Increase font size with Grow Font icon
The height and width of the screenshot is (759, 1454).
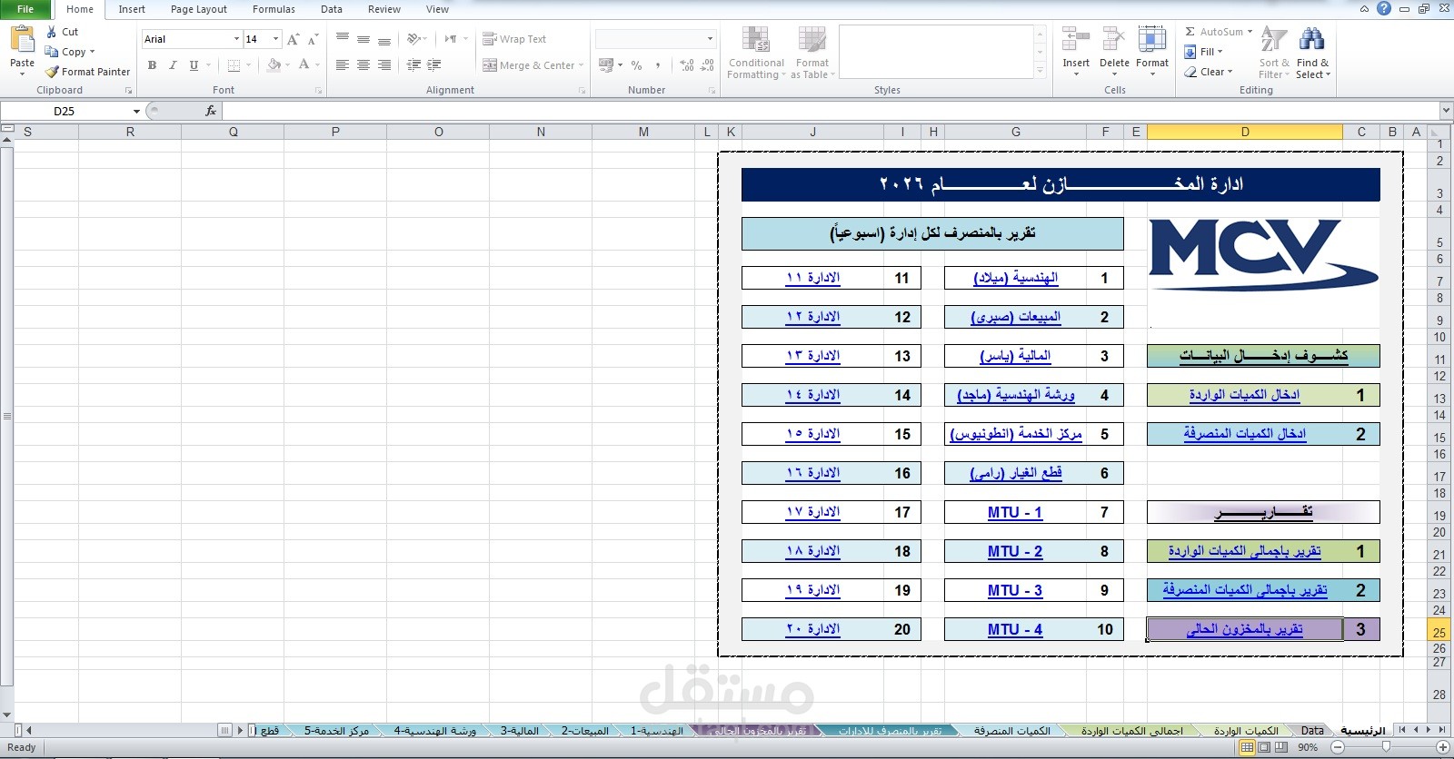[x=293, y=39]
